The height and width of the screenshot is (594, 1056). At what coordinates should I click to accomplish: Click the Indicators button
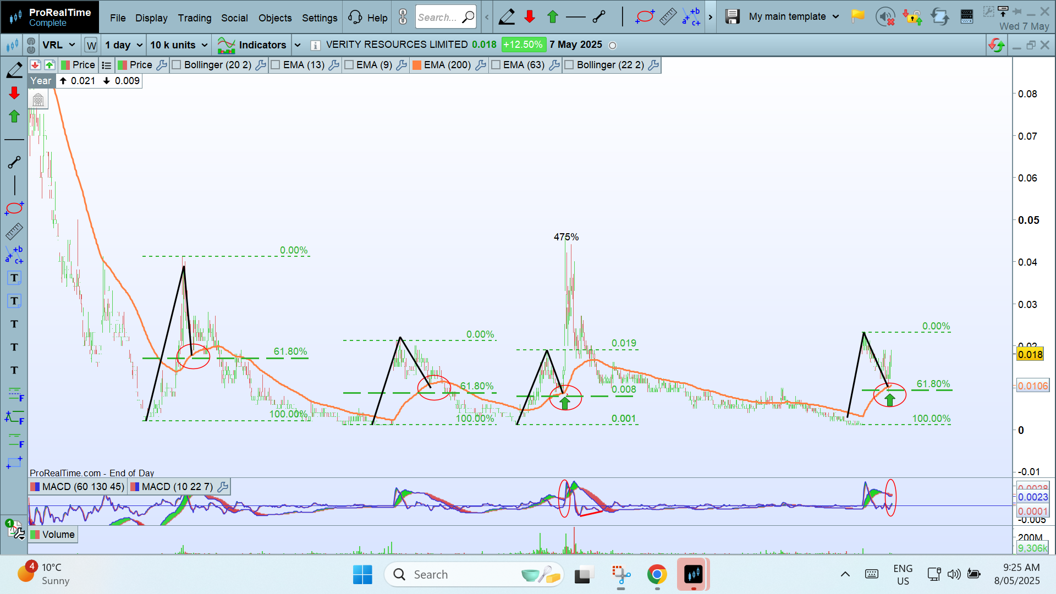click(252, 45)
